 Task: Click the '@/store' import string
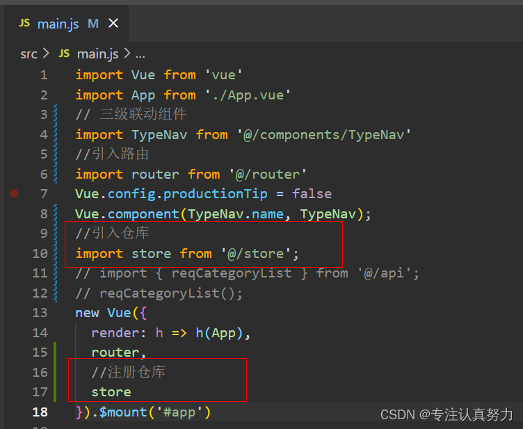click(255, 254)
